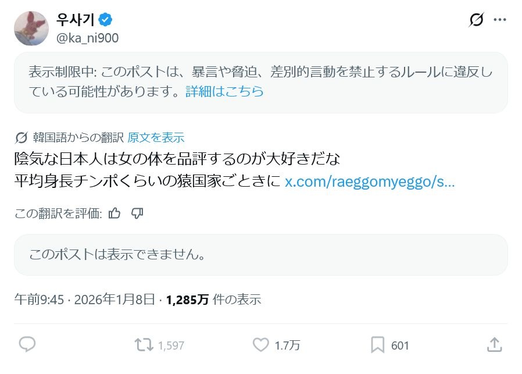Click the profile avatar thumbnail
This screenshot has width=522, height=374.
[31, 28]
